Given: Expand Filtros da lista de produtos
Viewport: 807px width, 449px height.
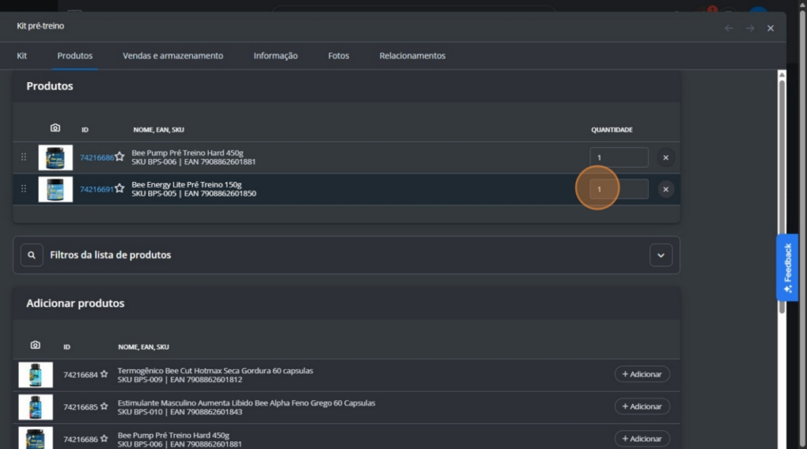Looking at the screenshot, I should (x=661, y=255).
